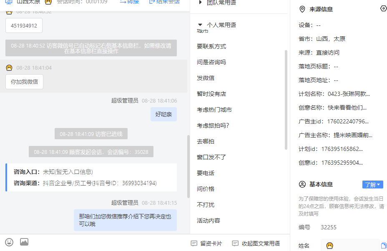This screenshot has width=387, height=251.
Task: Collapse the 个人常用语 section
Action: coord(200,25)
